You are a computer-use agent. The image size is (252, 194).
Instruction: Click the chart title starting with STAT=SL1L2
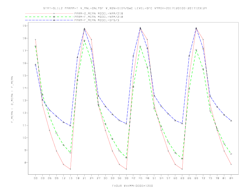125,8
